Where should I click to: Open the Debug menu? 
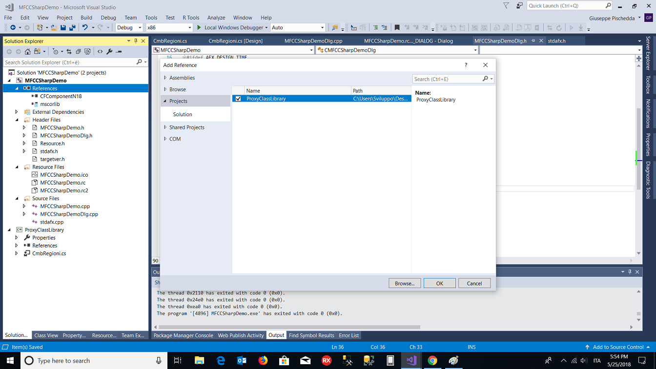108,18
